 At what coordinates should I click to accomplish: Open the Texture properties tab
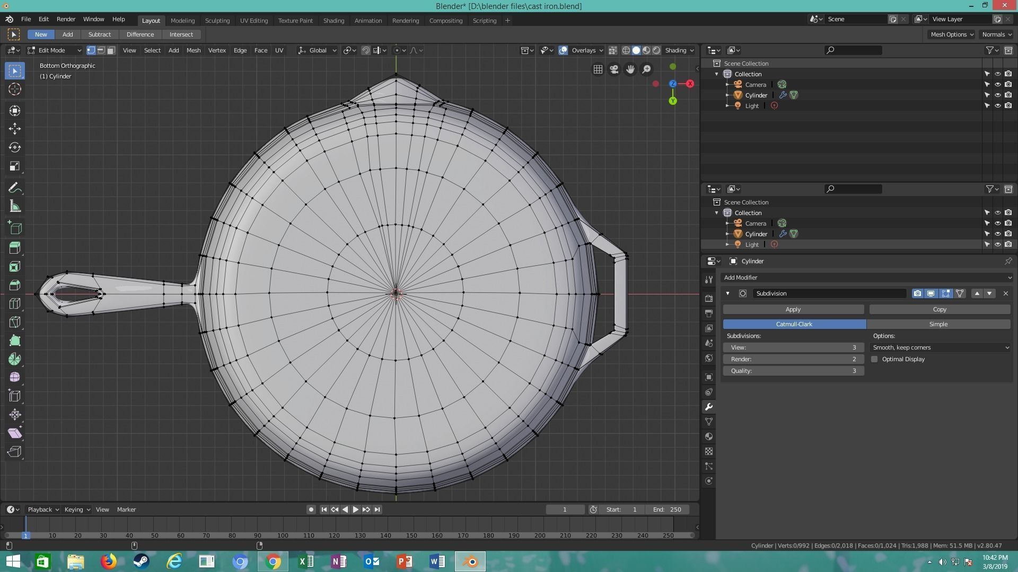[x=709, y=451]
